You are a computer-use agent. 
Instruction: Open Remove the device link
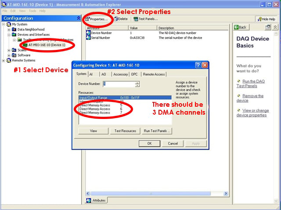click(x=250, y=98)
